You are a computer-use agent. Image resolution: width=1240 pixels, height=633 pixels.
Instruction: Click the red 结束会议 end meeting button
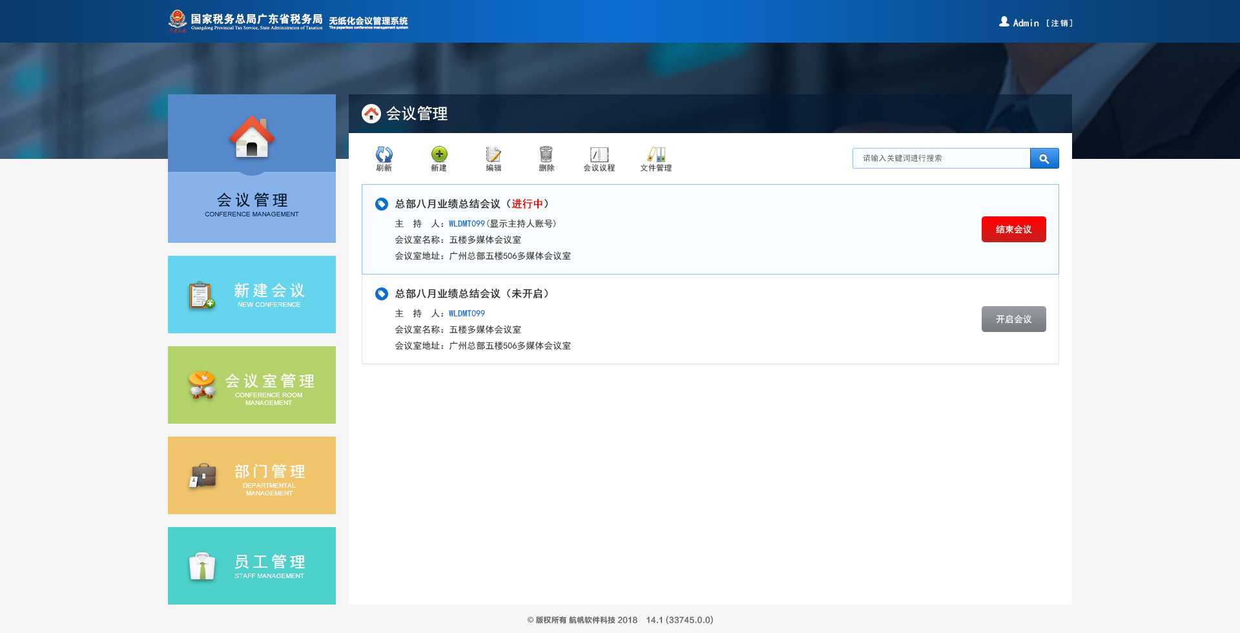pyautogui.click(x=1013, y=229)
